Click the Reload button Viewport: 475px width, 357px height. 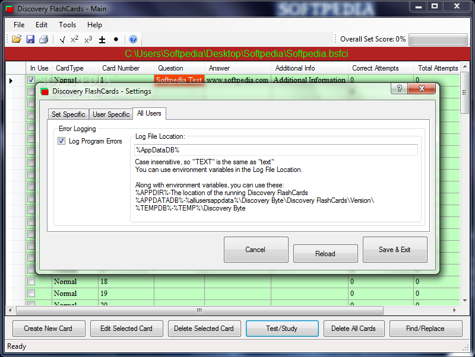[325, 254]
